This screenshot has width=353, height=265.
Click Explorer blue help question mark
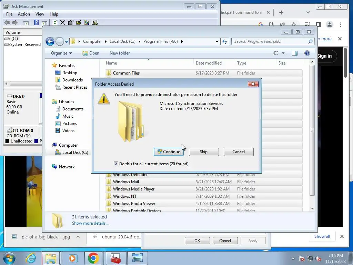point(307,53)
